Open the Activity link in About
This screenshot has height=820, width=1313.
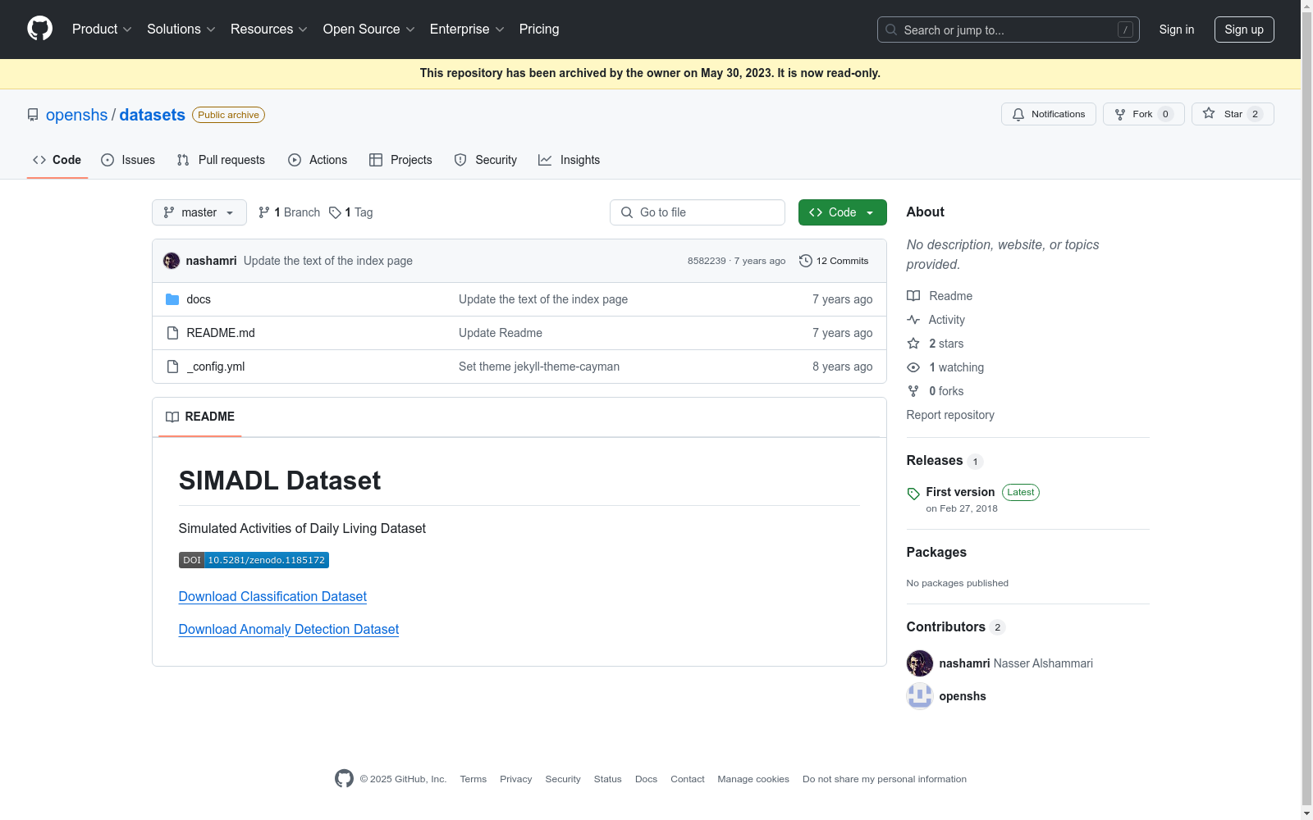coord(936,320)
